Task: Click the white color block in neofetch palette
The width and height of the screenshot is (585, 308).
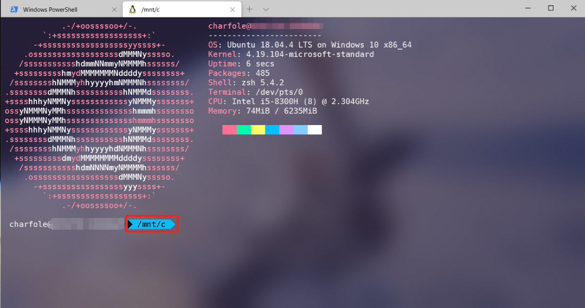Action: tap(315, 130)
